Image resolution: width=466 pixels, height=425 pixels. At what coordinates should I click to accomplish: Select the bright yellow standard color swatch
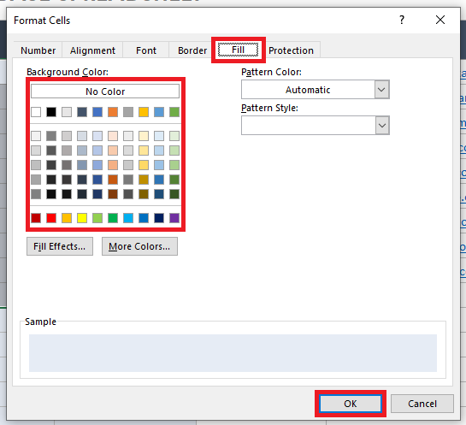point(82,218)
